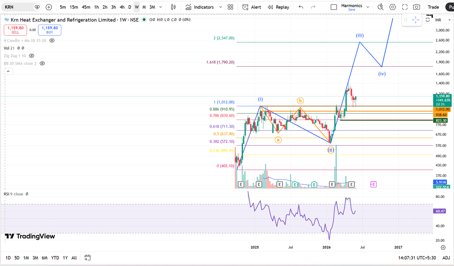Open the go-to-date calendar icon

pyautogui.click(x=87, y=258)
